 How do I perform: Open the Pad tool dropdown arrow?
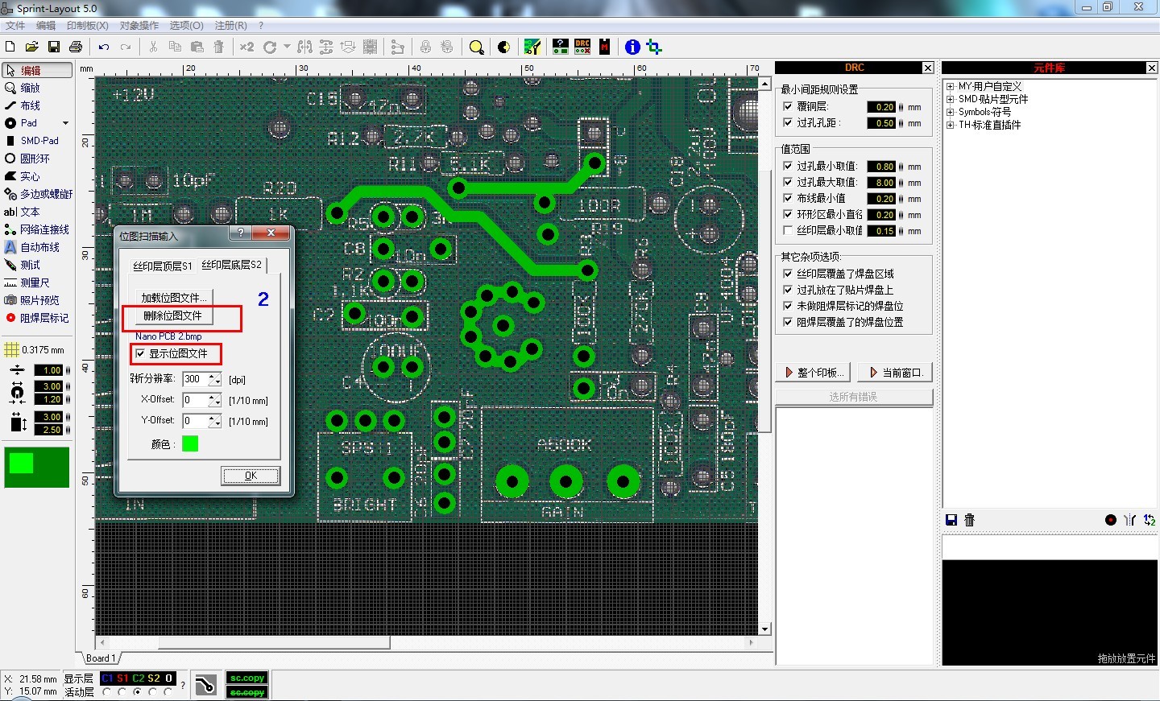(x=65, y=123)
